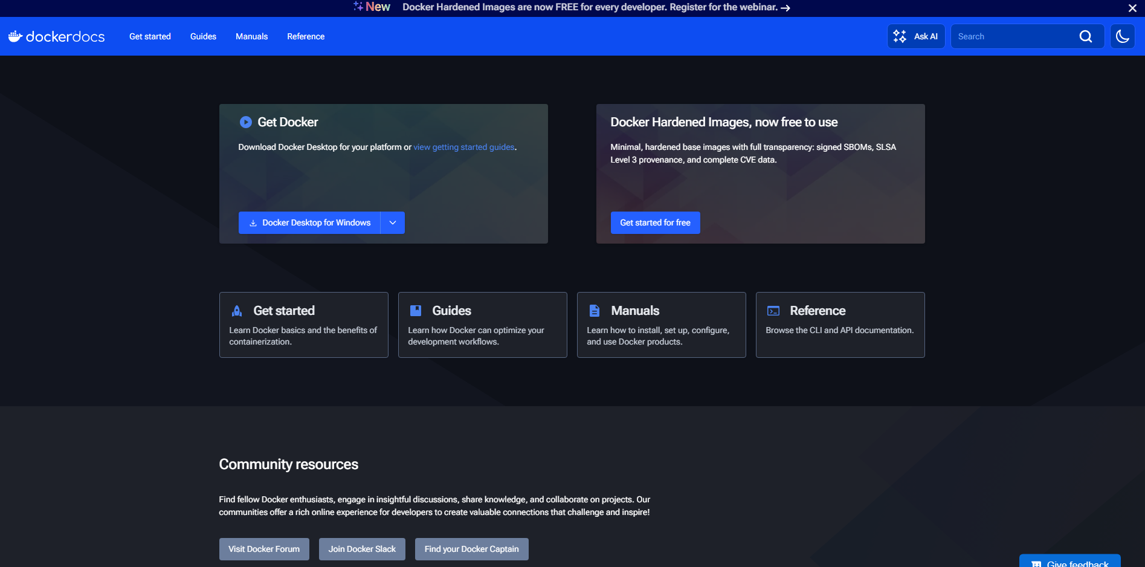Screen dimensions: 1145x567
Task: Click the rocket icon on Get started card
Action: (x=237, y=311)
